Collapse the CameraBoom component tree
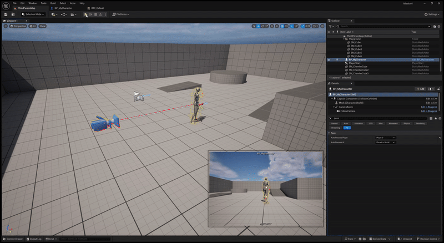The width and height of the screenshot is (444, 243). tap(334, 107)
